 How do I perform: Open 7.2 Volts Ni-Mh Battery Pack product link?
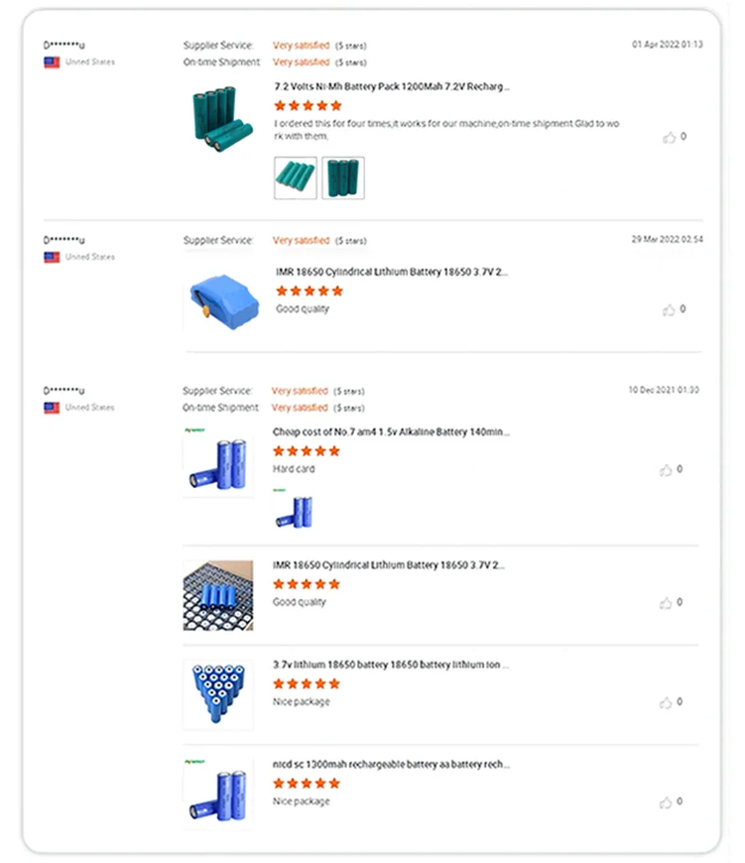coord(392,86)
